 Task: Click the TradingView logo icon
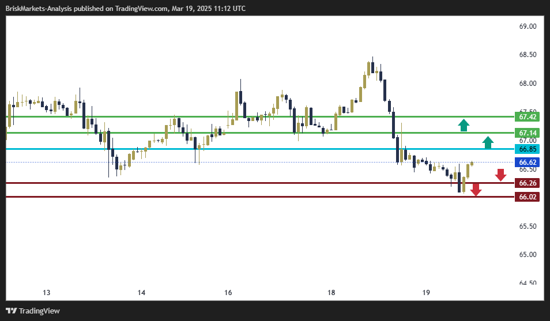coord(12,311)
